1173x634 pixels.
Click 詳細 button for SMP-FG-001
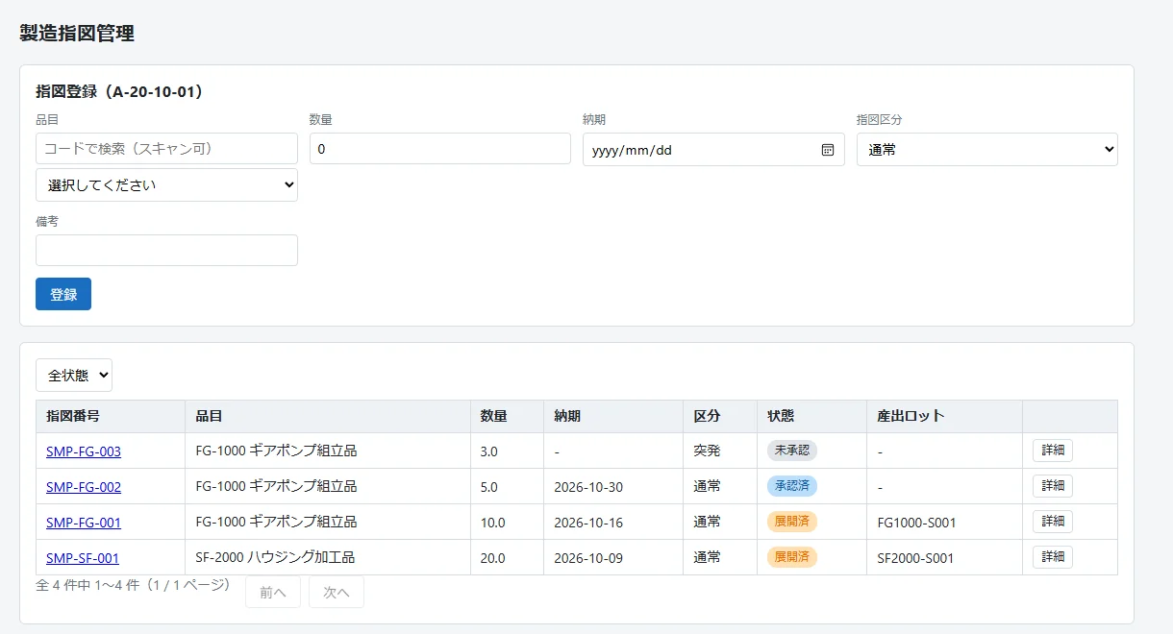pyautogui.click(x=1053, y=522)
